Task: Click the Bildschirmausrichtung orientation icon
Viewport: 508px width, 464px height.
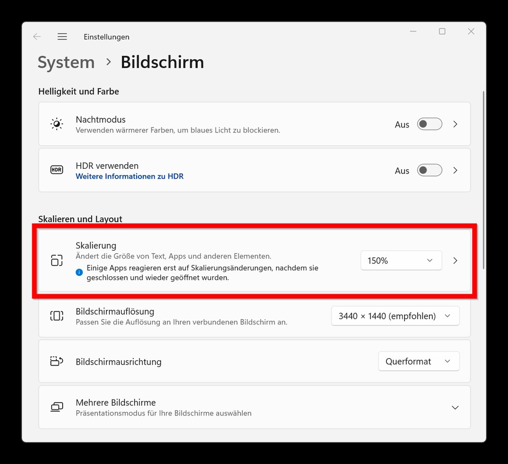Action: point(56,361)
